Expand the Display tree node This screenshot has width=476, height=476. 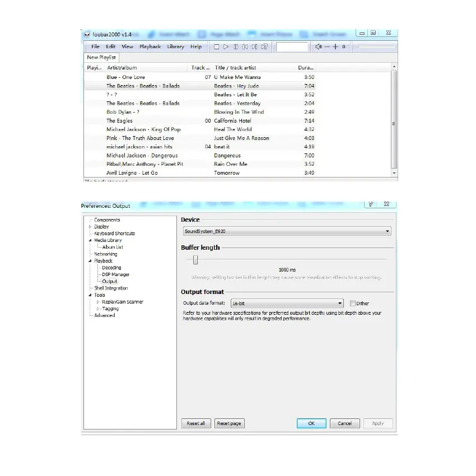[x=90, y=227]
